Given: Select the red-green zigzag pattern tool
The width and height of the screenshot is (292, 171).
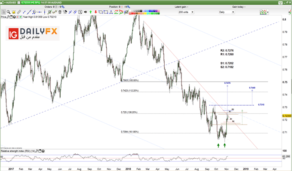Looking at the screenshot, I should 116,12.
